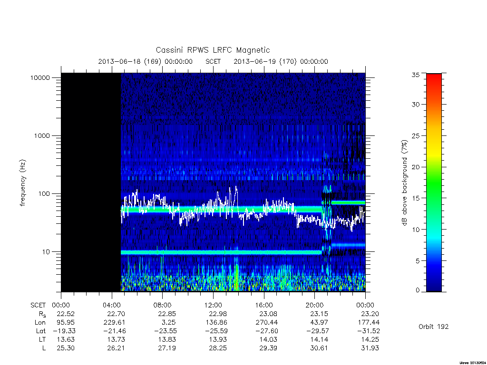Click the 10000 frequency tick label
This screenshot has width=487, height=365.
tap(40, 78)
